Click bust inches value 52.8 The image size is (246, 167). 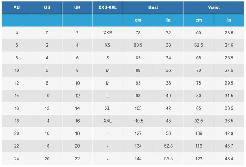click(x=169, y=146)
